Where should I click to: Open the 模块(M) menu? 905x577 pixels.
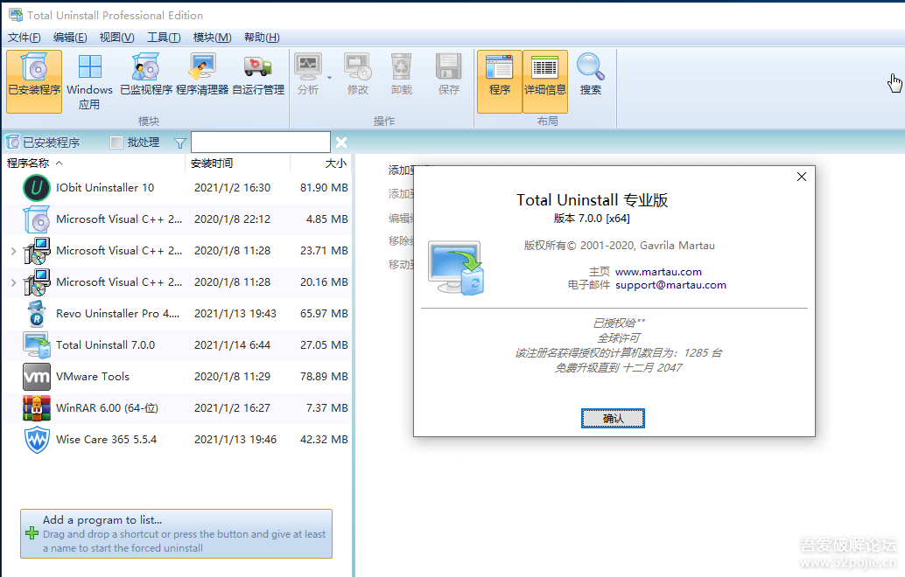(x=212, y=38)
